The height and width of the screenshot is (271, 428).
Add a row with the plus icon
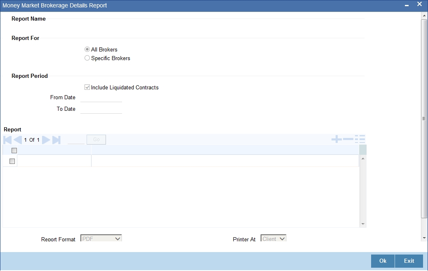coord(336,139)
